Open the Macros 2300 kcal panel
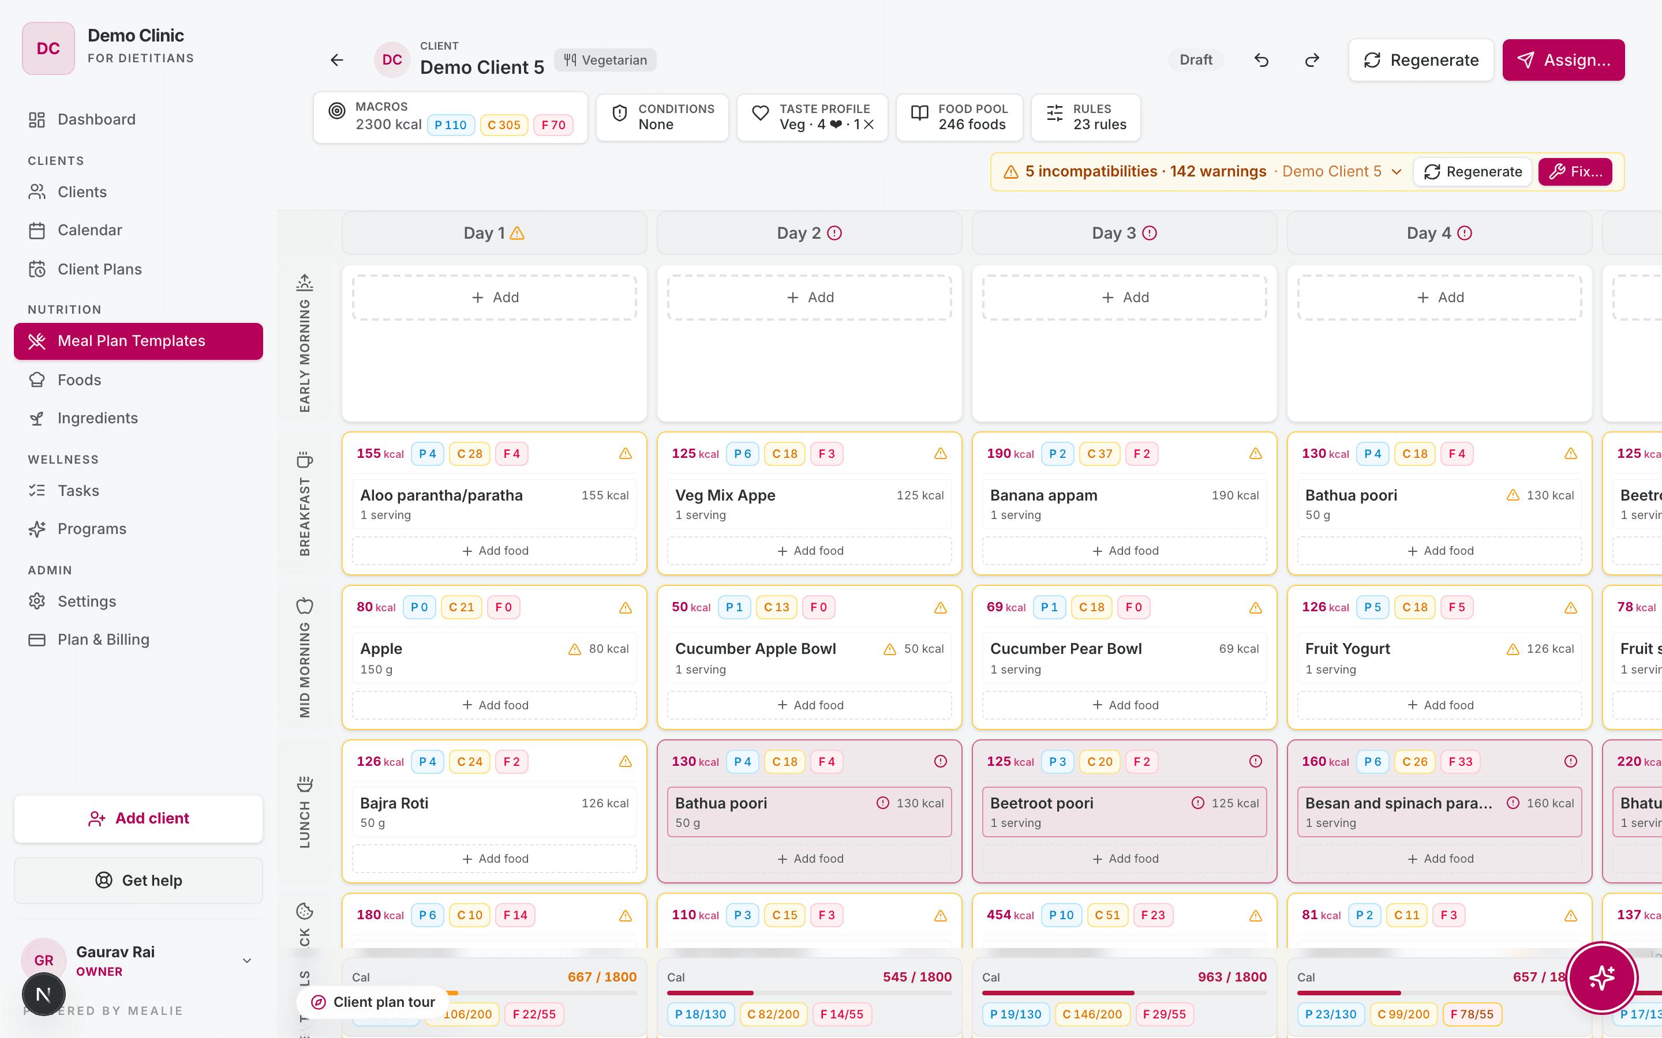The image size is (1662, 1038). [451, 118]
